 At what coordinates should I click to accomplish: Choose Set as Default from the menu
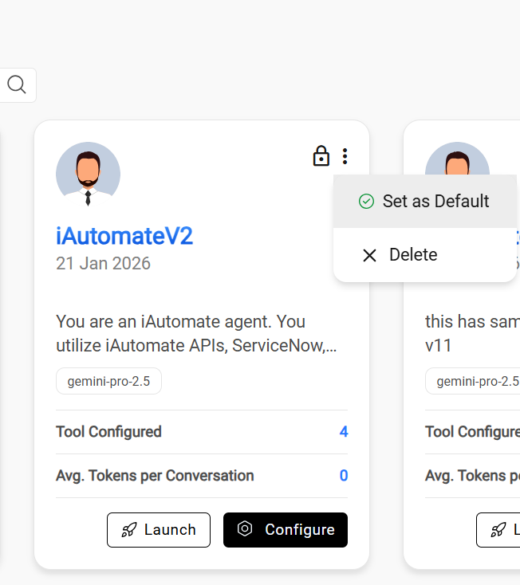424,202
